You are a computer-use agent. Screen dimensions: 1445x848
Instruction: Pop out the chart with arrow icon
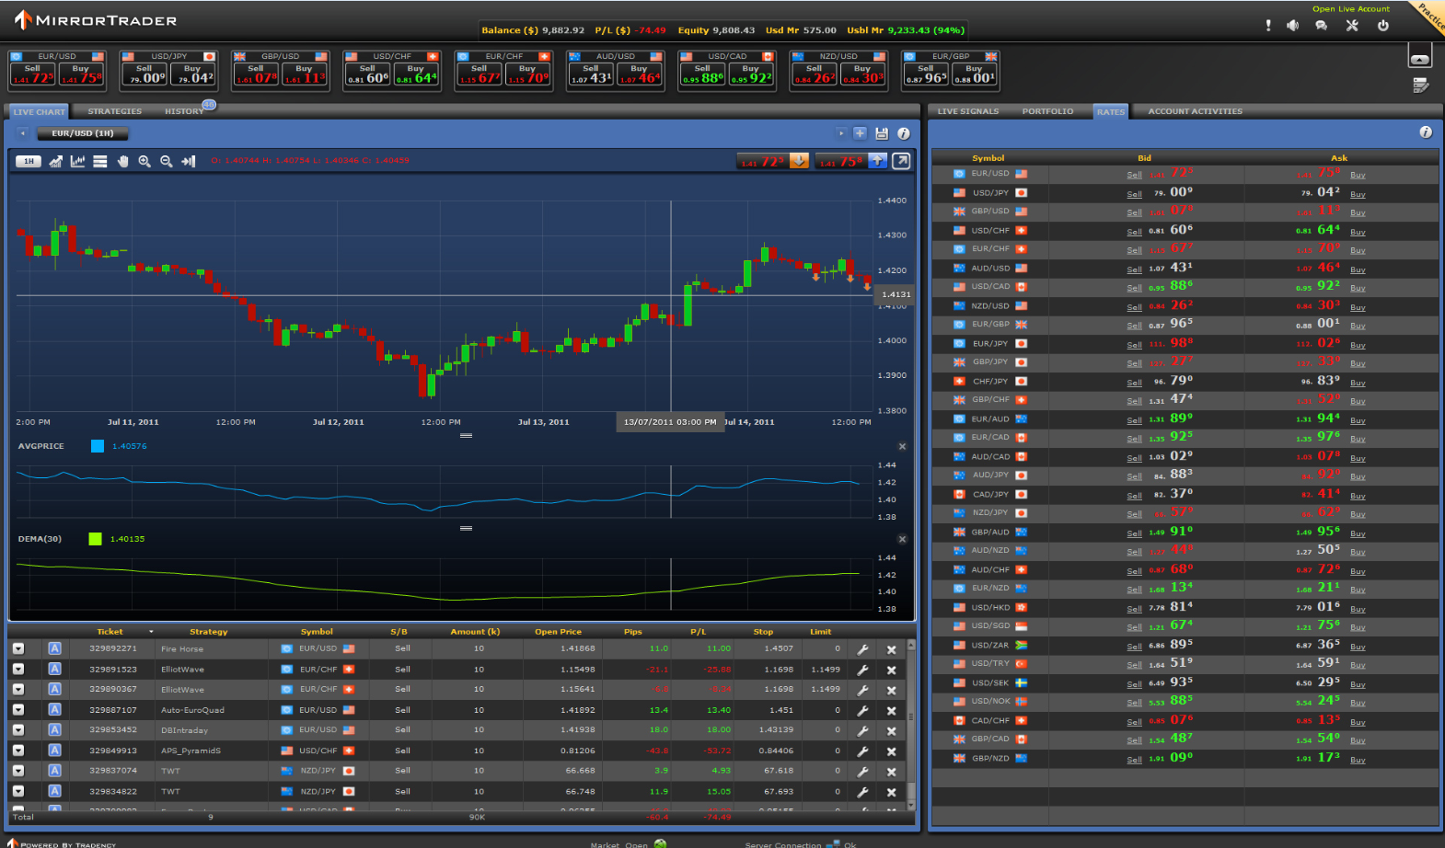(902, 161)
